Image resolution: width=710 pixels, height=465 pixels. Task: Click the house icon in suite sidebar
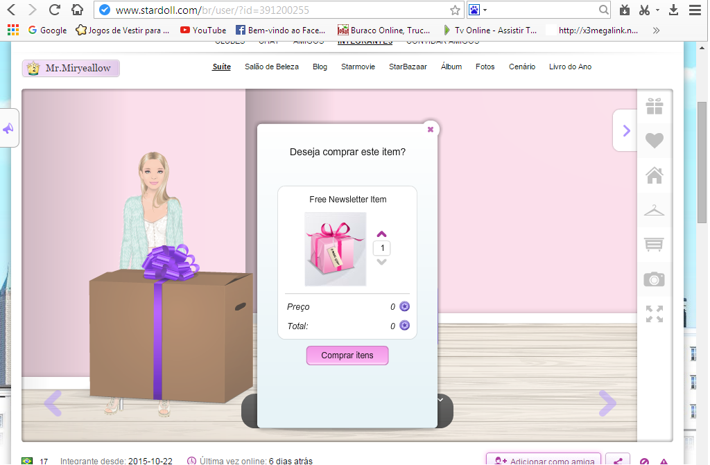(655, 175)
